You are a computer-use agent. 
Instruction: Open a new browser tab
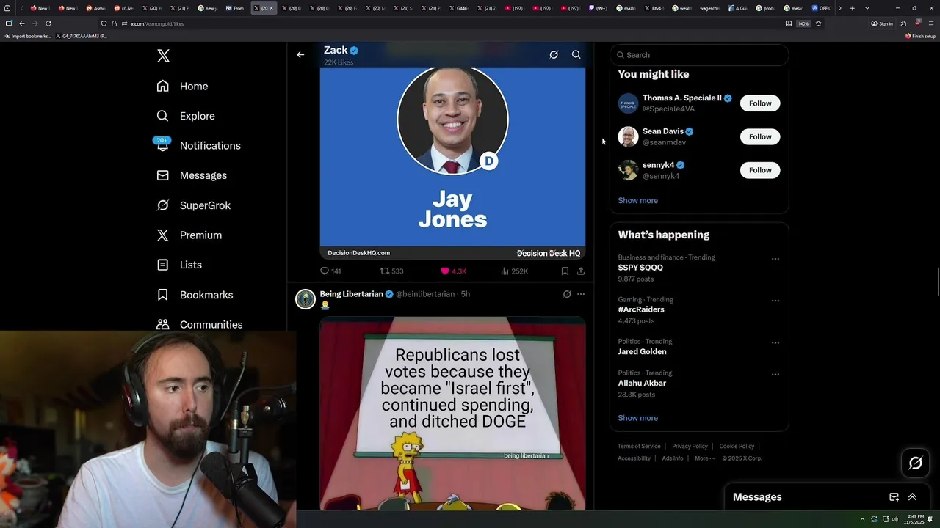click(x=852, y=8)
